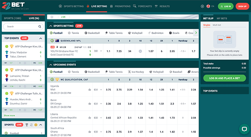This screenshot has height=137, width=251.
Task: Click the football icon in Queensland NPL header
Action: point(52,41)
